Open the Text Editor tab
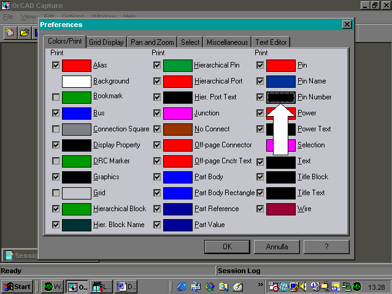 [271, 42]
